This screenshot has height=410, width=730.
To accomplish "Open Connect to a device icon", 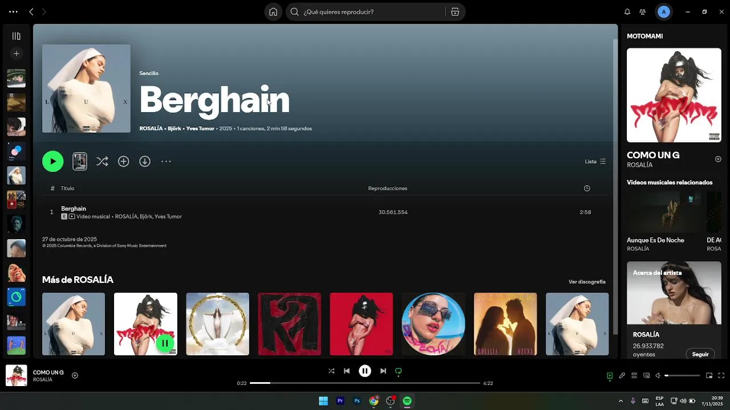I will coord(646,375).
